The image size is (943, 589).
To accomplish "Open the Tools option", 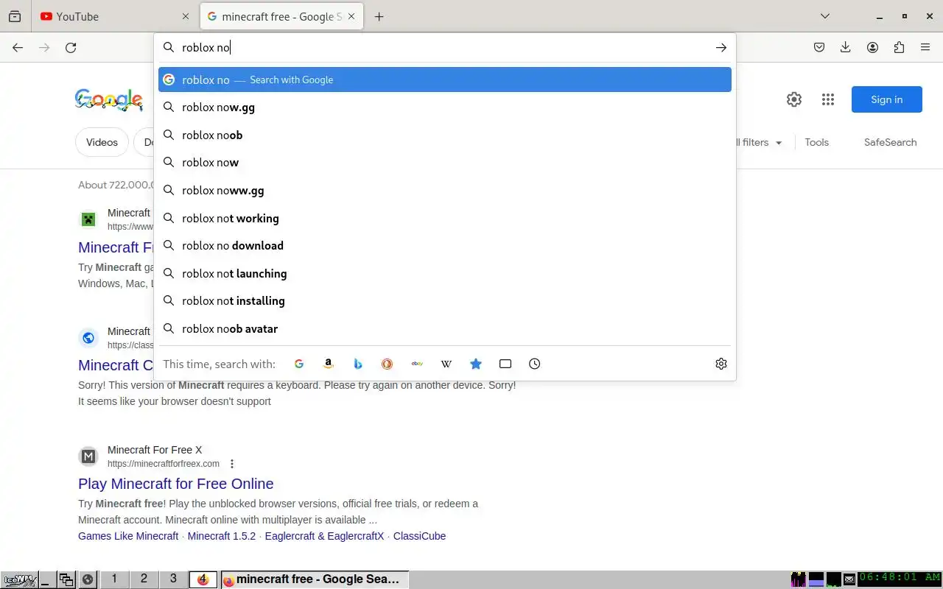I will pos(816,142).
